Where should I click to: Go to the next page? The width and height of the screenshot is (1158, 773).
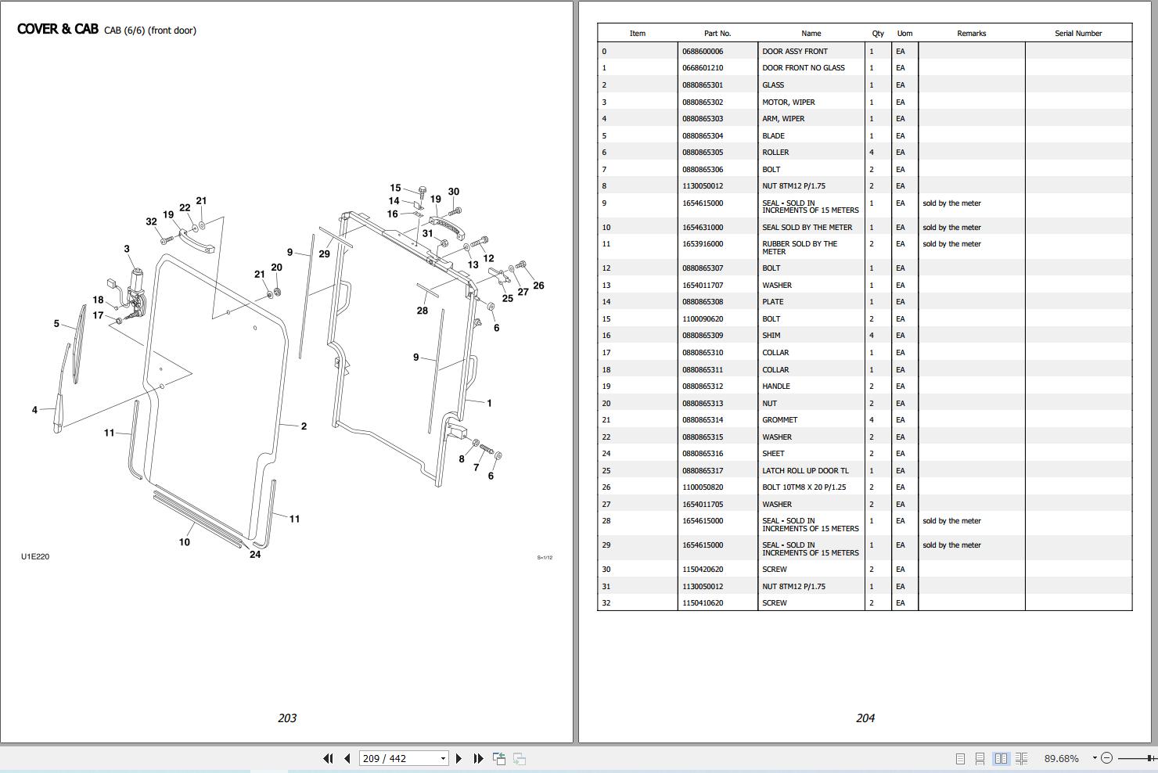(459, 758)
